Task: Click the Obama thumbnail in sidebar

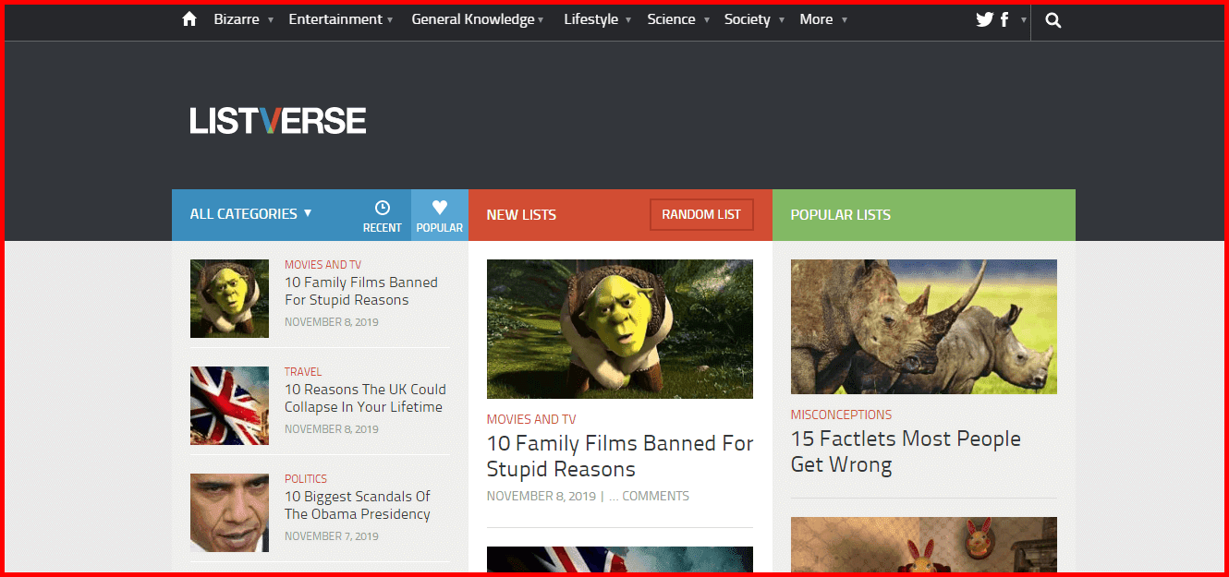Action: click(x=229, y=512)
